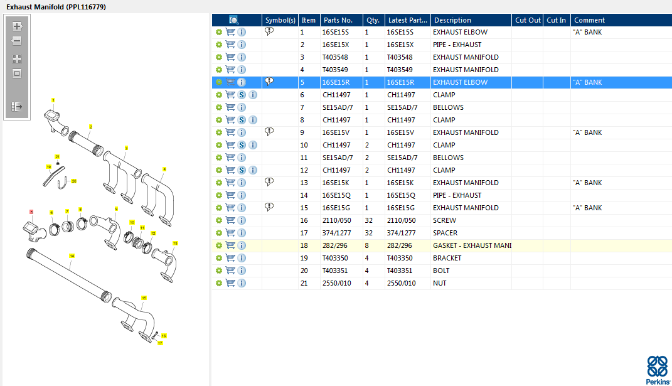
Task: Zoom out of the parts diagram
Action: click(x=17, y=41)
